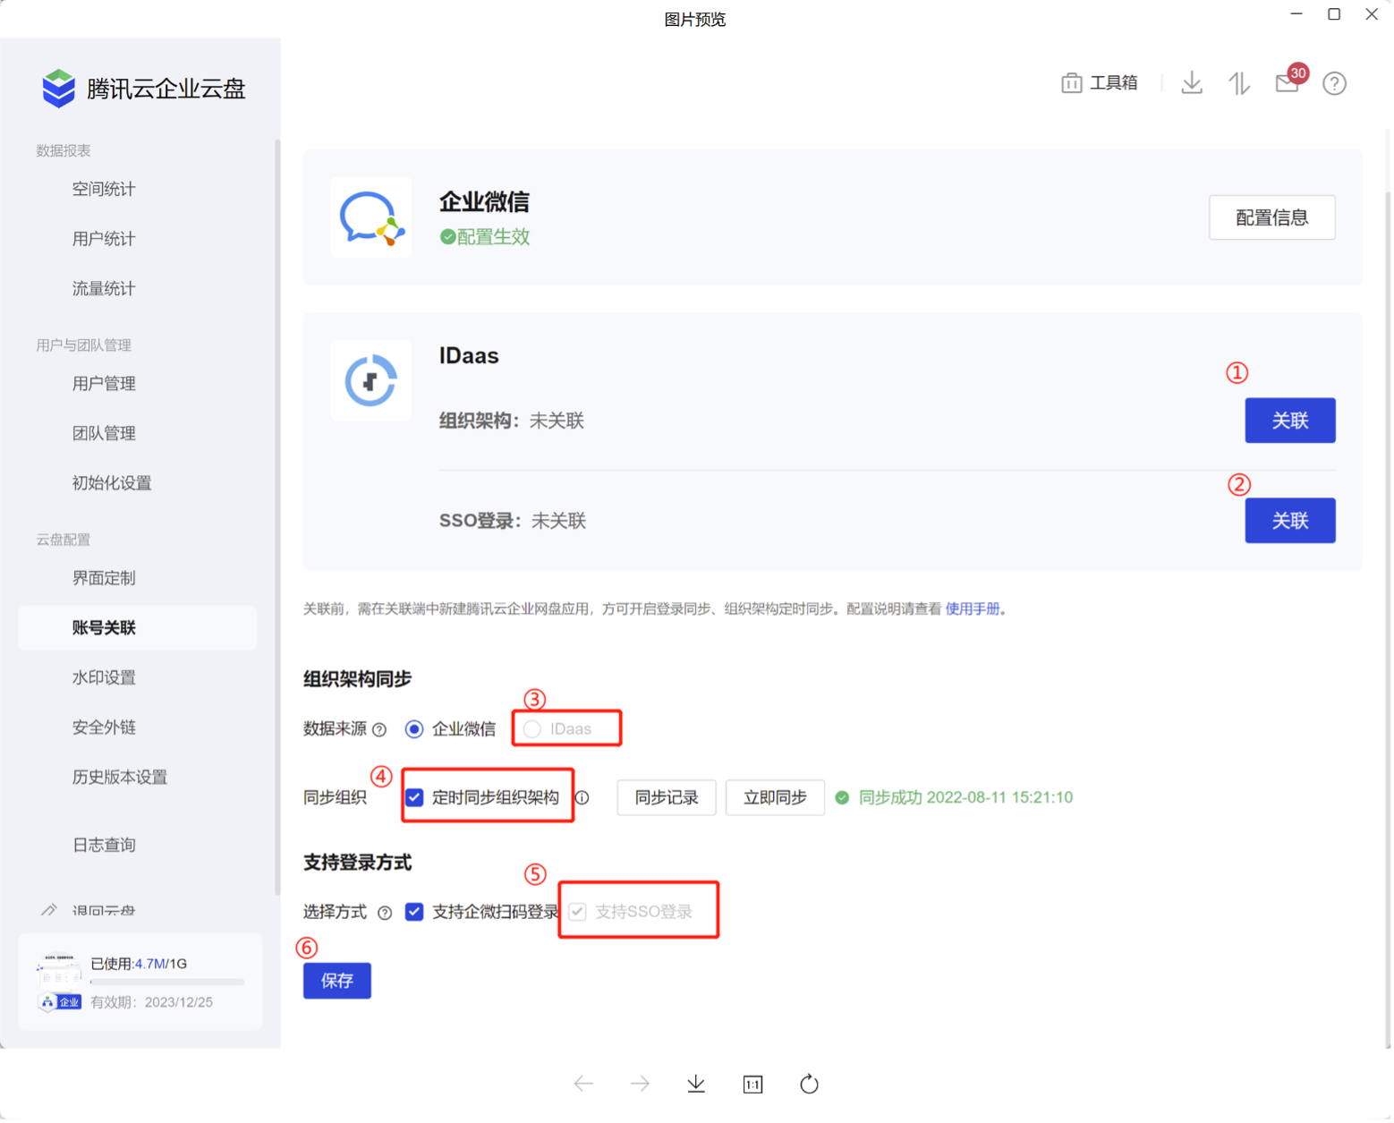
Task: Click the help icon beside 数据来源
Action: click(379, 730)
